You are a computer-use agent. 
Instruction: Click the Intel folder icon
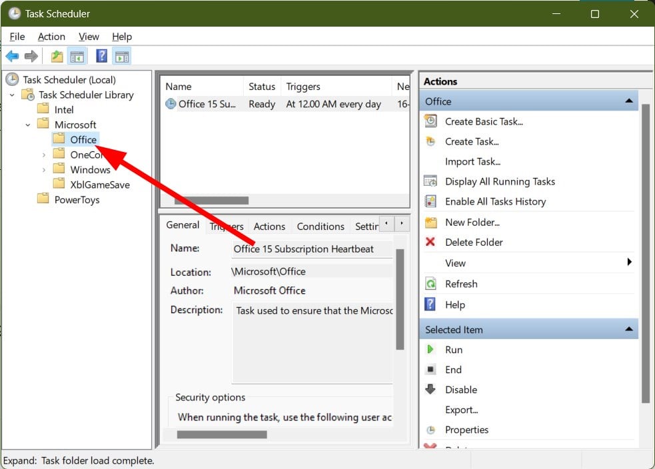[43, 109]
